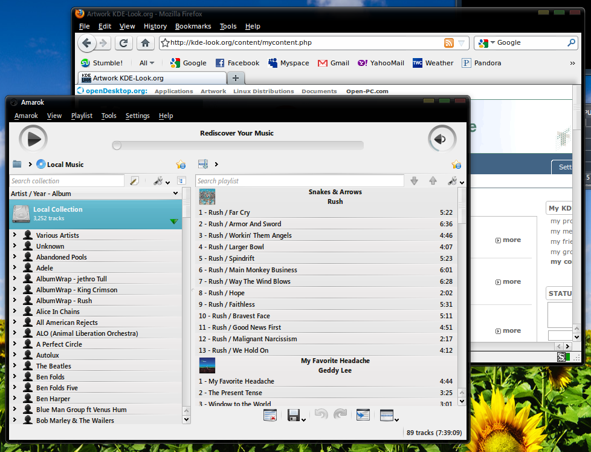Viewport: 591px width, 452px height.
Task: Open Weather bookmark in Firefox
Action: [433, 63]
